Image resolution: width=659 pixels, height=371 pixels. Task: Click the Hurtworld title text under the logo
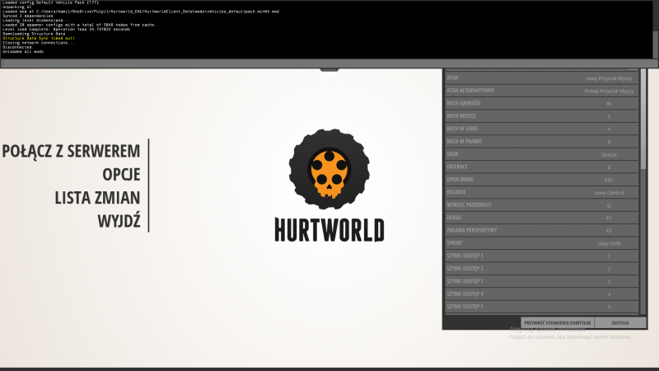[329, 230]
